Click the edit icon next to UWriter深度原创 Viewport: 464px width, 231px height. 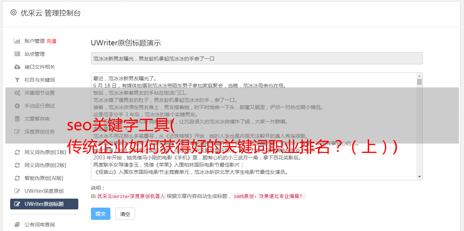coord(17,191)
